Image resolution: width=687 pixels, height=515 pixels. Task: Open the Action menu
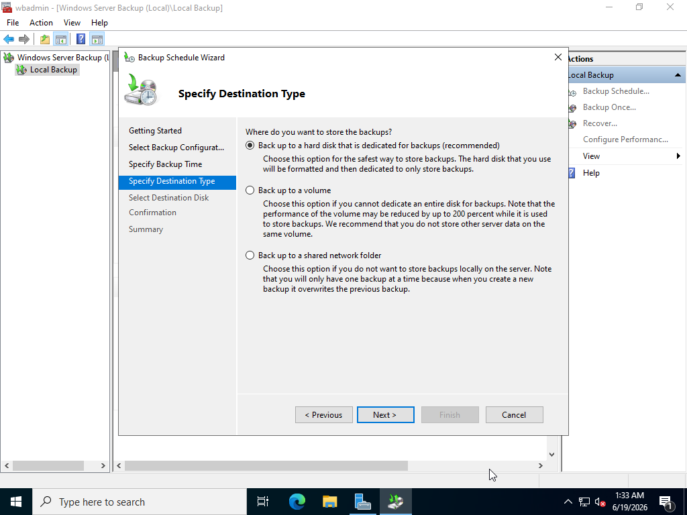click(41, 23)
